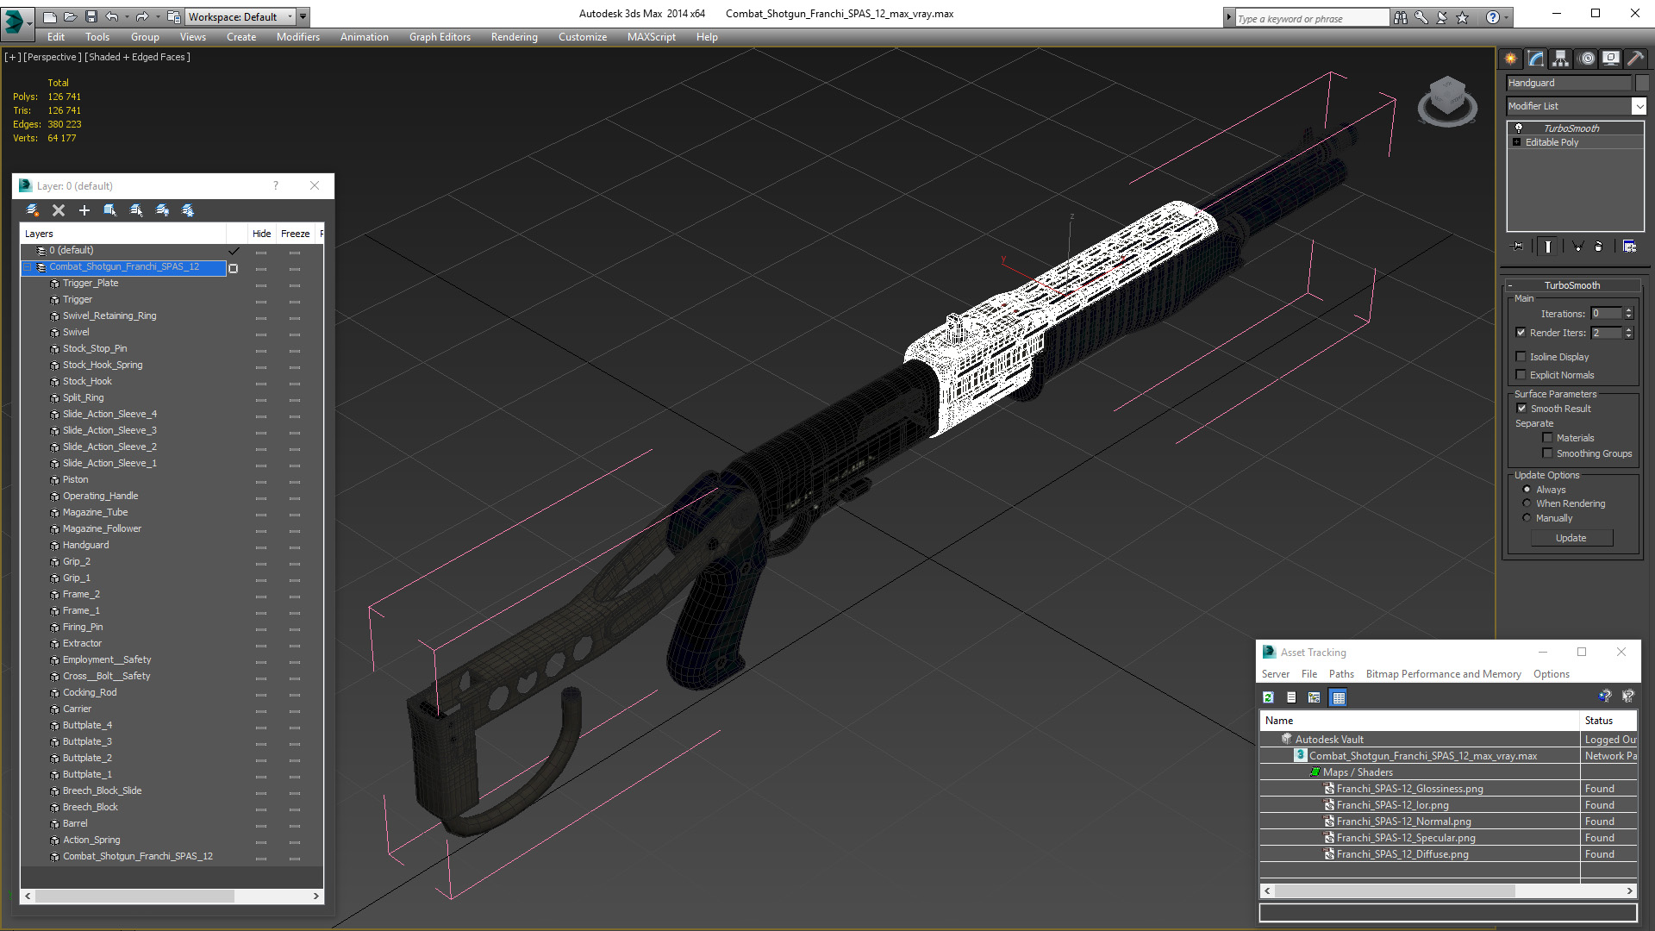Collapse the Combat_Shotgun_Franchi_SPAS_12 layer tree
This screenshot has height=931, width=1655.
(28, 267)
